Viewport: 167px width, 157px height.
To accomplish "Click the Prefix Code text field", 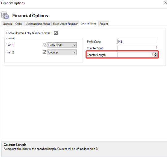I will pos(138,41).
